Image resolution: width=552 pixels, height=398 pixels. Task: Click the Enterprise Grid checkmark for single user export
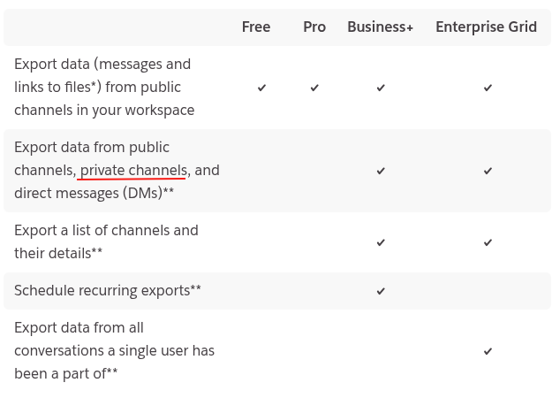(x=488, y=351)
